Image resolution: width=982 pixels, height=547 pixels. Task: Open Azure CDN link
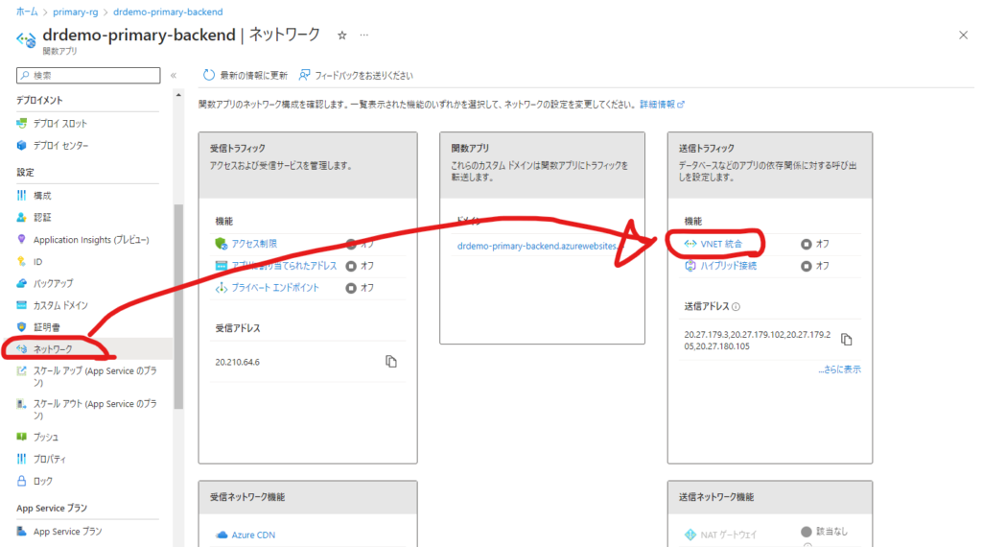253,535
